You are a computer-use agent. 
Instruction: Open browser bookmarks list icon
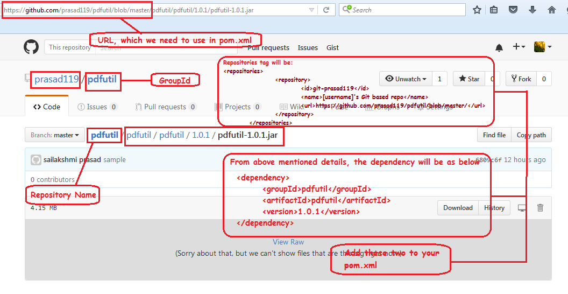(494, 10)
